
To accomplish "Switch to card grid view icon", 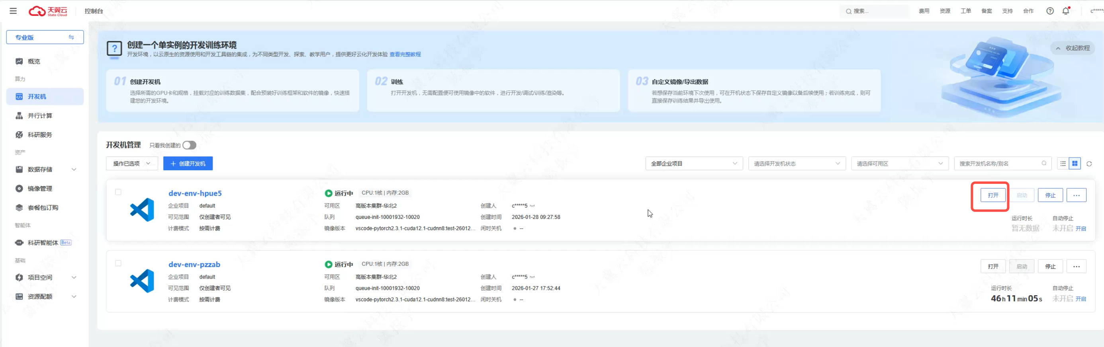I will pos(1075,164).
